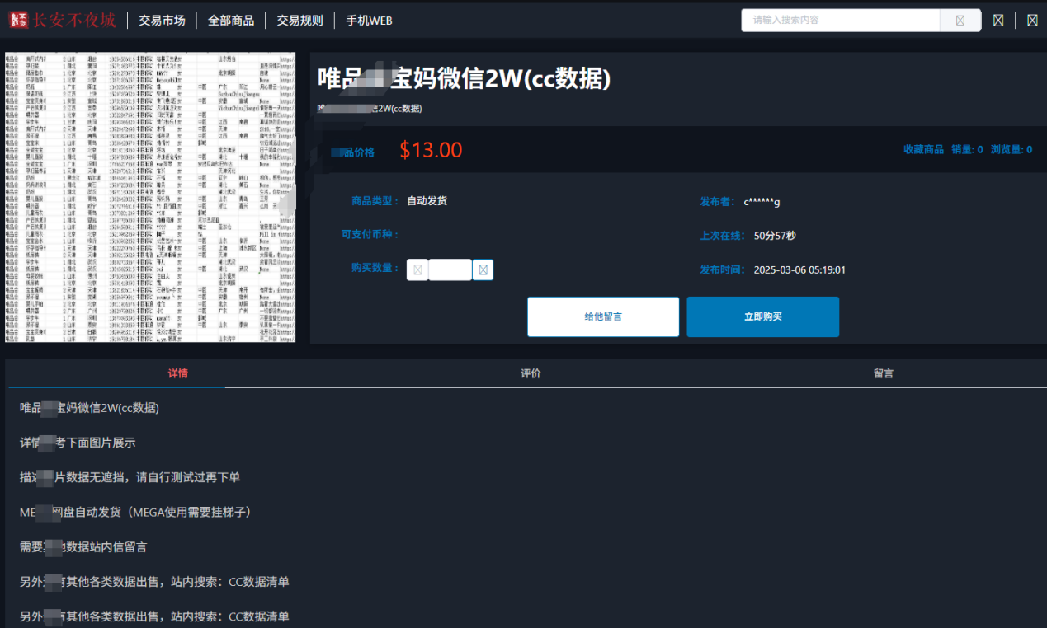
Task: Click the icon immediately right of the search box
Action: (998, 21)
